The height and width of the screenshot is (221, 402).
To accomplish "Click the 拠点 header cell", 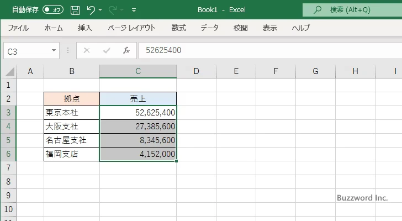I will pos(72,99).
